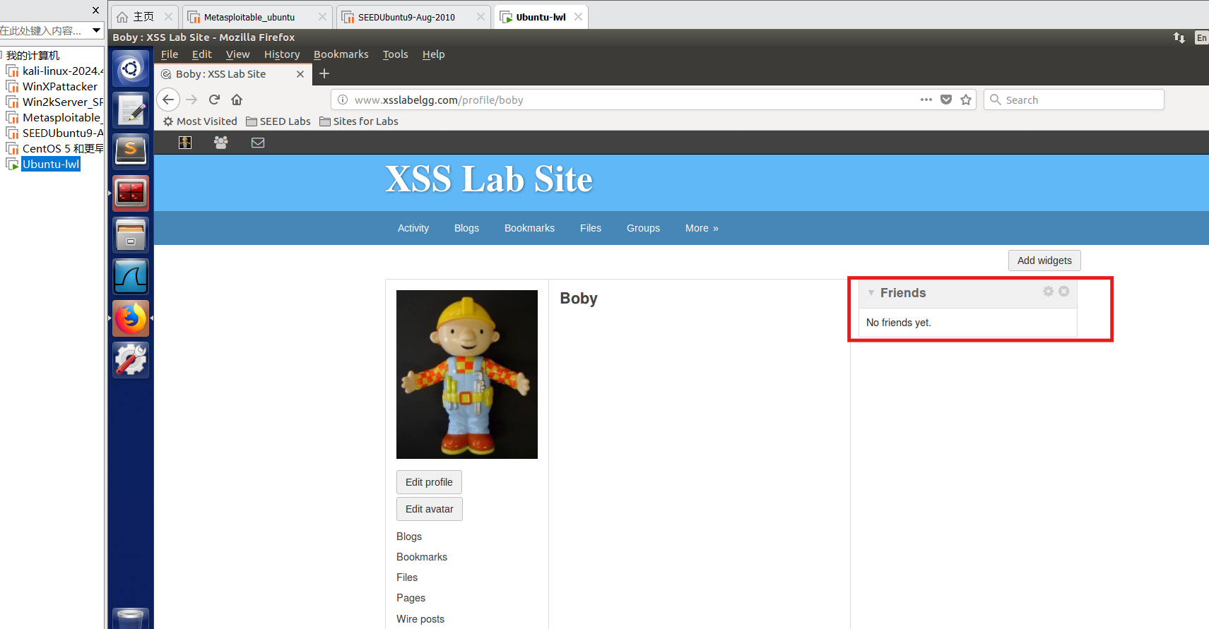Click the Add widgets button
The height and width of the screenshot is (629, 1209).
coord(1044,260)
